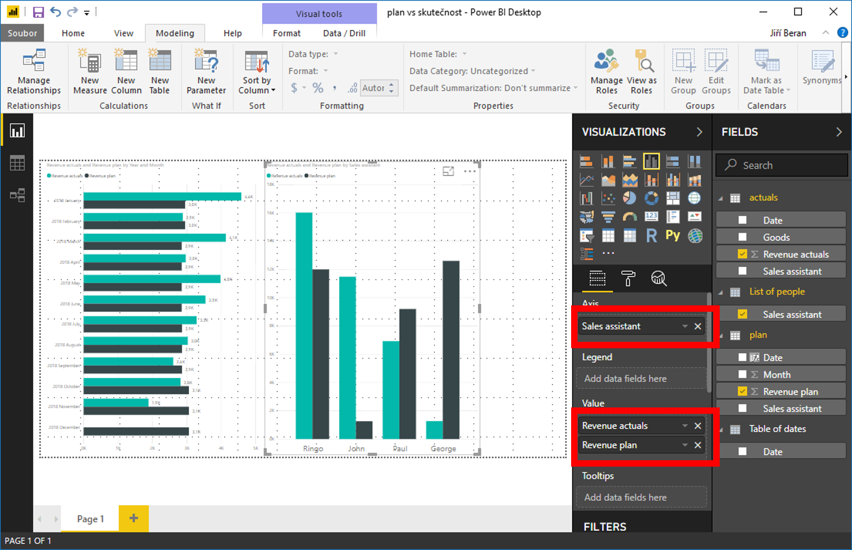Open Sales assistant axis field dropdown
852x550 pixels.
(685, 327)
